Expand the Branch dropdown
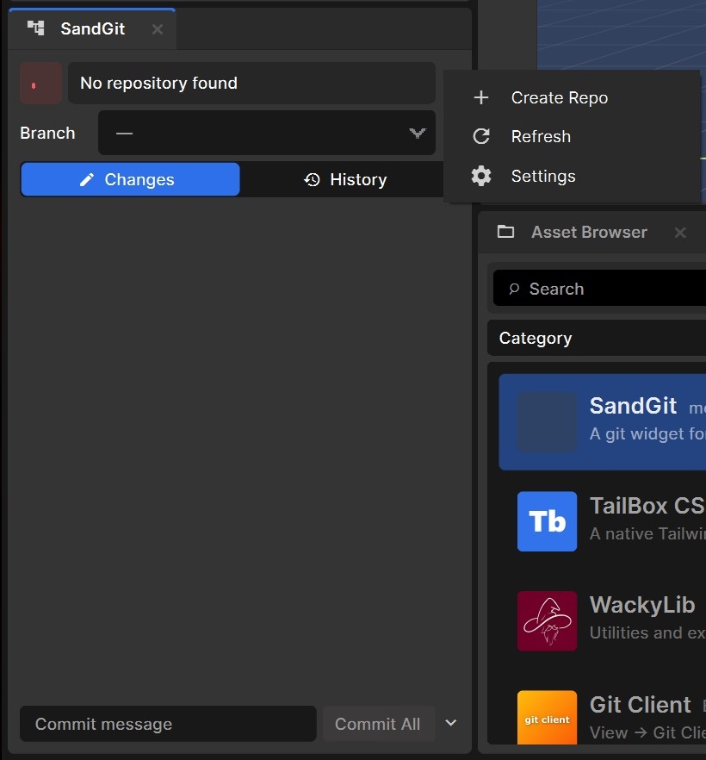706x760 pixels. 267,134
